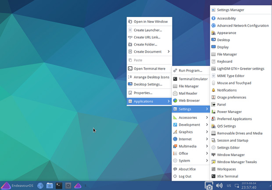Launch Terminal Emulator via its icon
Screen dimensions: 272x190
pos(175,79)
